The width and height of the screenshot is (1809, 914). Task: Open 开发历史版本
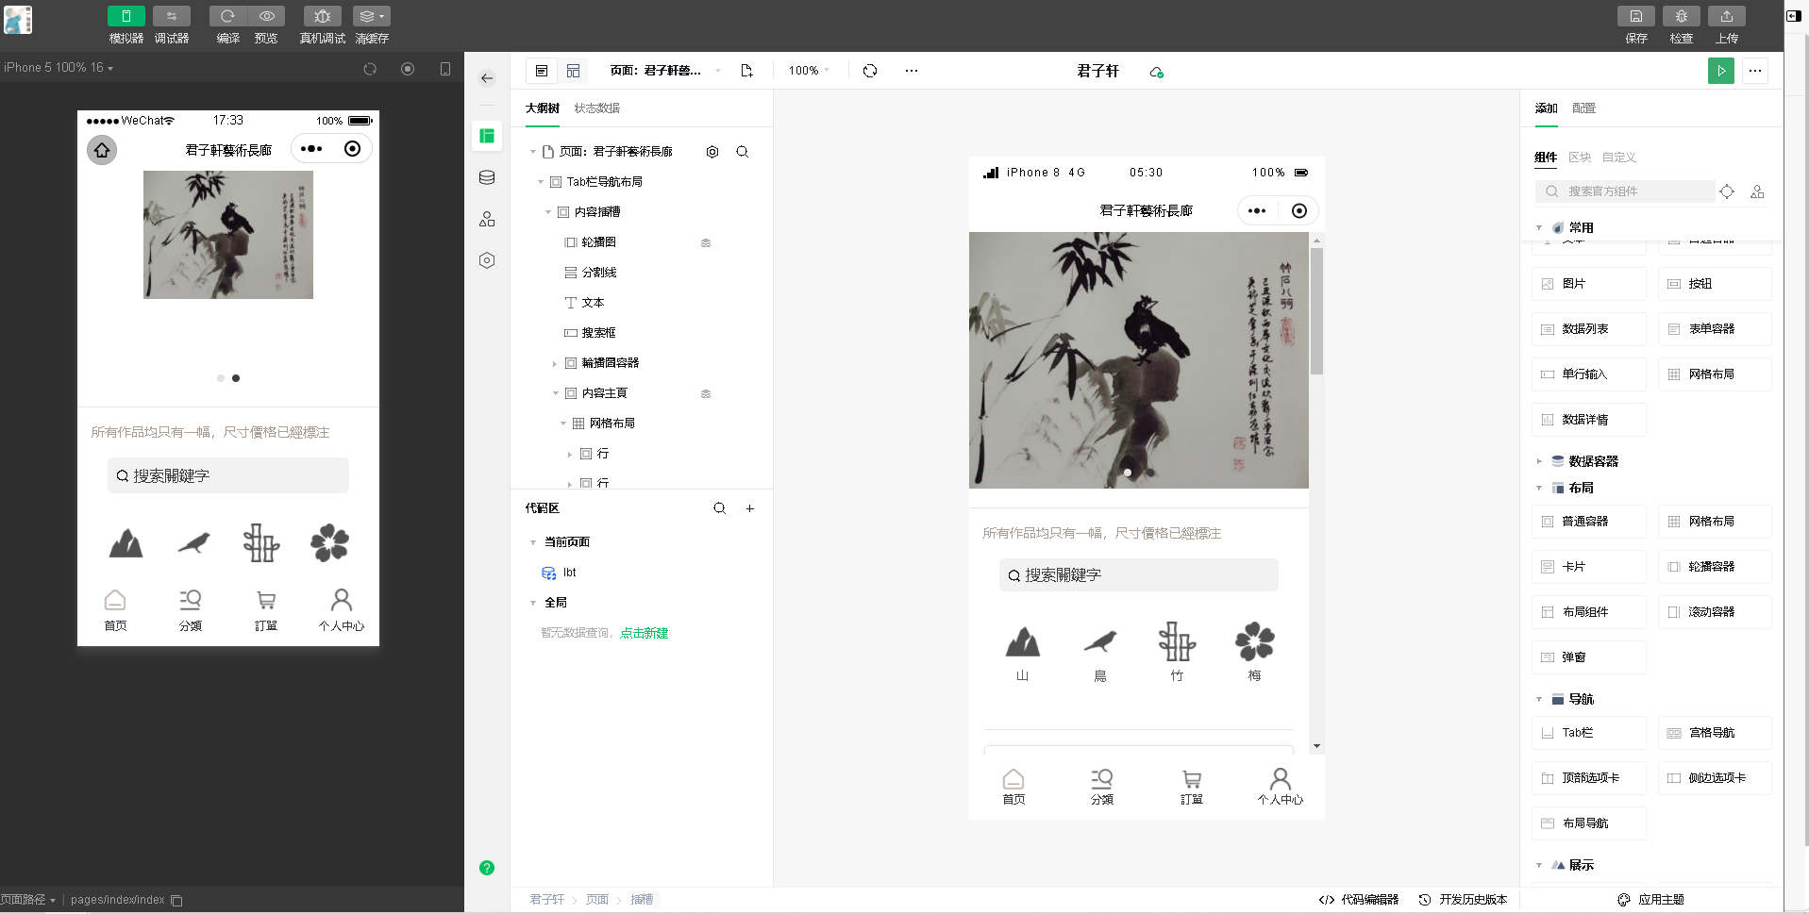tap(1464, 900)
